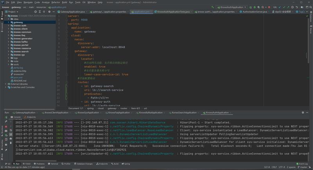Open the Refactor menu
Viewport: 313px width, 170px height.
(x=56, y=2)
